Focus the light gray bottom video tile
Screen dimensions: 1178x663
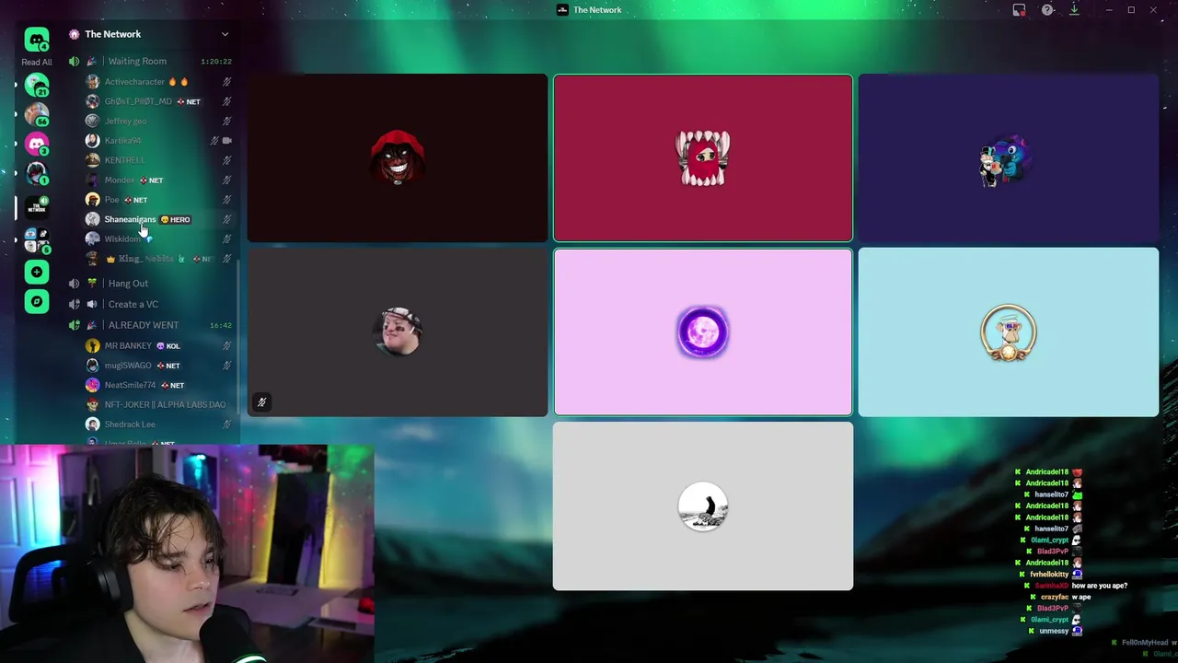[703, 506]
